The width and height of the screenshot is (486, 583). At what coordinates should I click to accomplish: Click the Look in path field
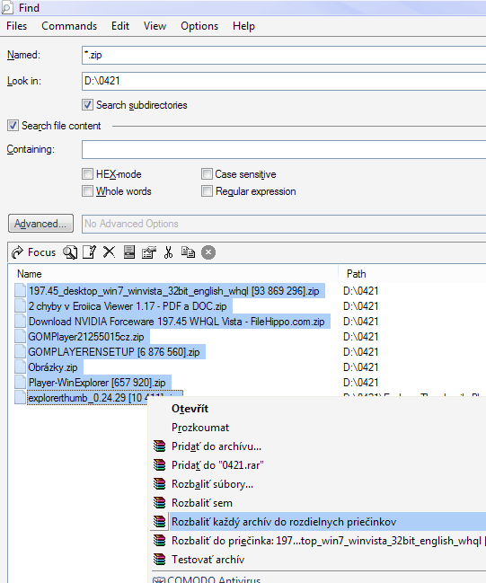pyautogui.click(x=284, y=81)
